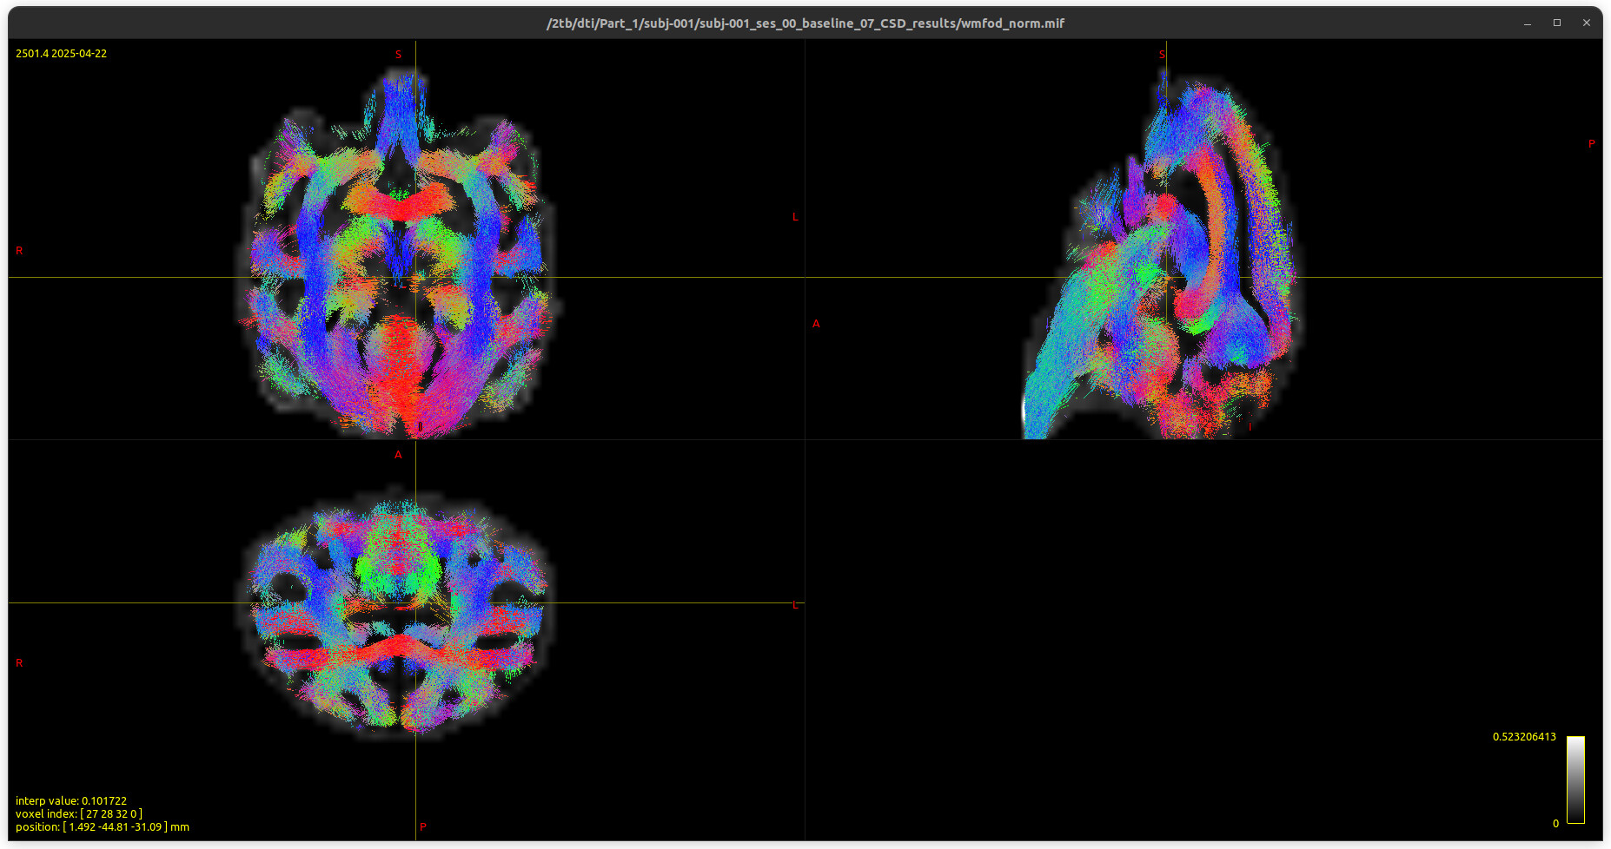The image size is (1611, 849).
Task: Close the wmfod_norm.mif viewer window
Action: pyautogui.click(x=1586, y=23)
